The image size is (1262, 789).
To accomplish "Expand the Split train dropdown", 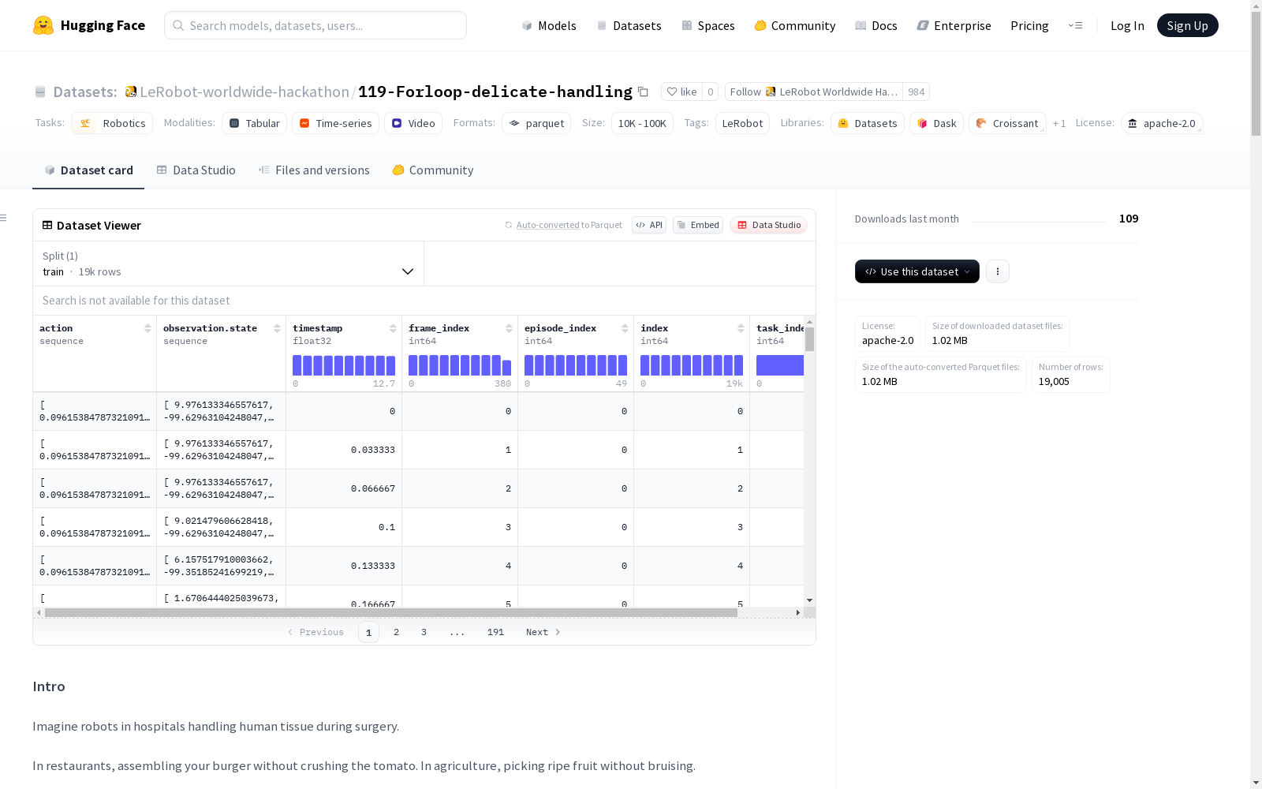I will click(229, 264).
